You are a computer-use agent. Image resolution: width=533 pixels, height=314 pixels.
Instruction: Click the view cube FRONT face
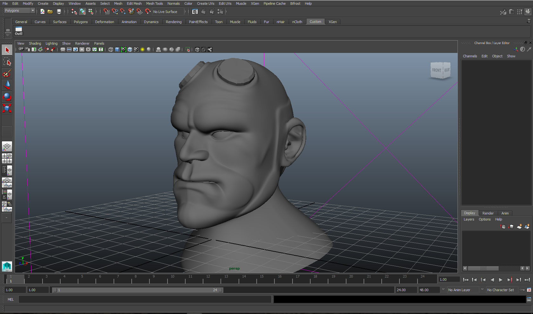[x=437, y=70]
